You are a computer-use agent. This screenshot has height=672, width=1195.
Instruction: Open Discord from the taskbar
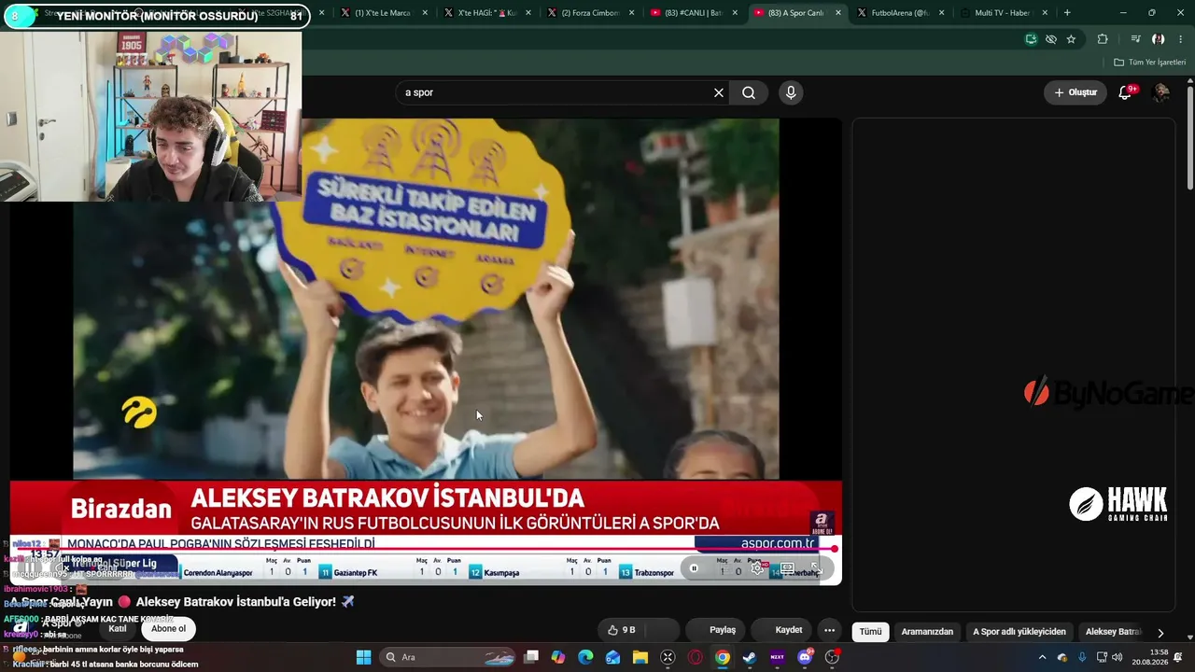(x=805, y=657)
